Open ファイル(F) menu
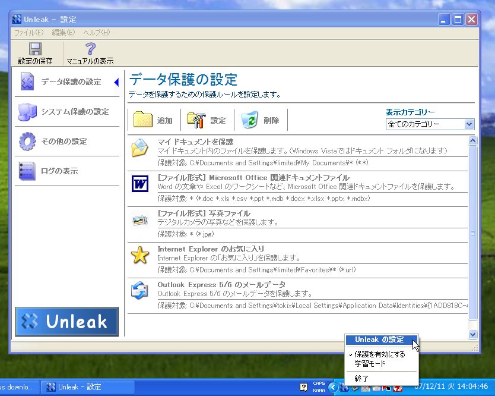 tap(28, 33)
